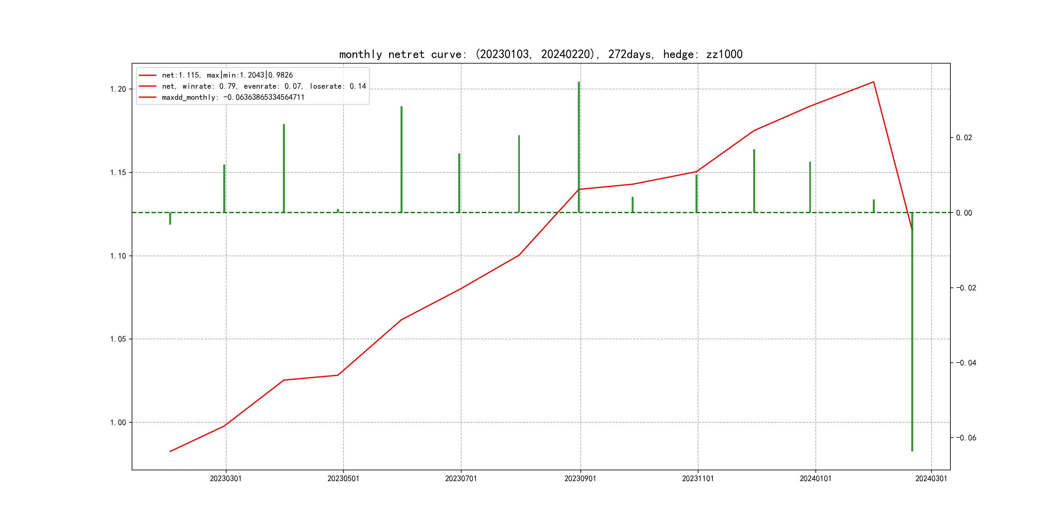Click the 20240101 x-axis label
This screenshot has height=528, width=1056.
click(x=815, y=478)
